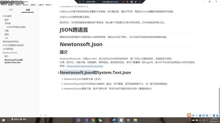Open the 帮助(H) menu

pyautogui.click(x=48, y=5)
